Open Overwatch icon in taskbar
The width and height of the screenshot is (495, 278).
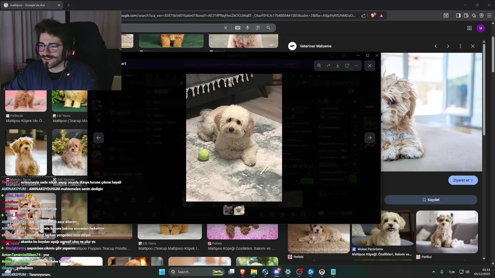coord(322,272)
